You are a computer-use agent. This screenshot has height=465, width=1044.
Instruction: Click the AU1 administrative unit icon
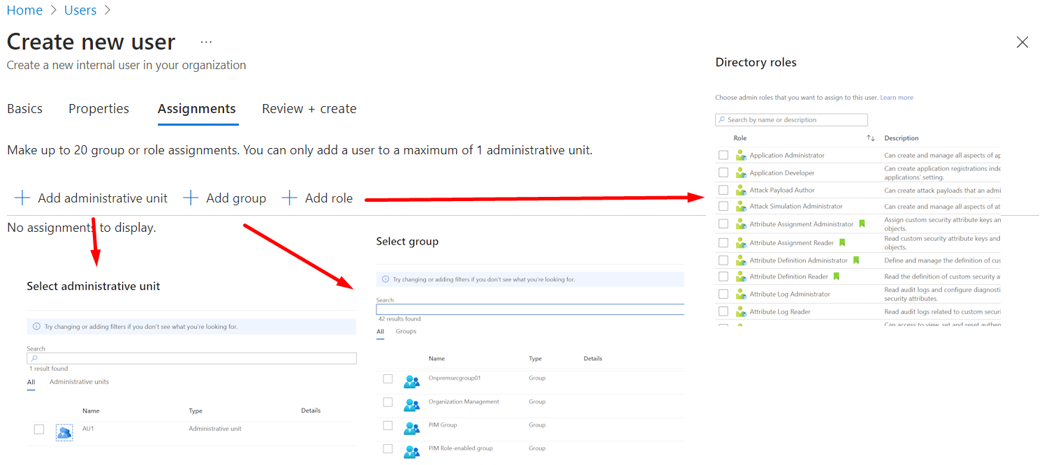(x=64, y=433)
